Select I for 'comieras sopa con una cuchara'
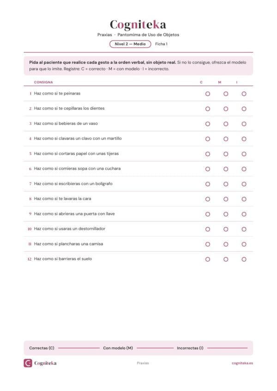The height and width of the screenshot is (391, 277). point(244,169)
